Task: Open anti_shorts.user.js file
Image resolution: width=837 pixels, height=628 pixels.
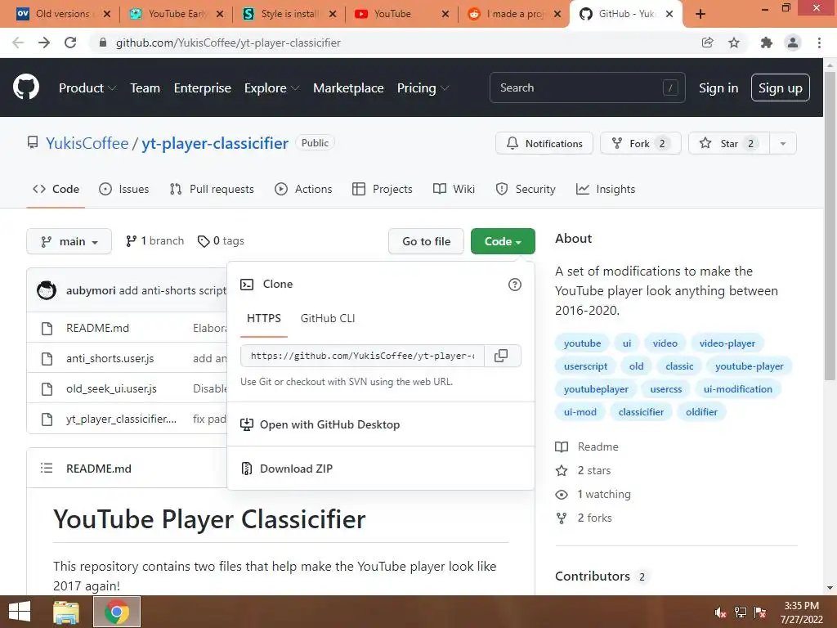Action: pos(110,358)
